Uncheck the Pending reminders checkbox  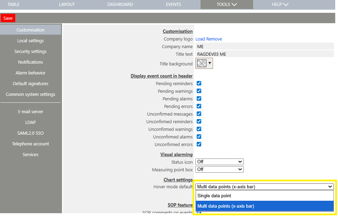point(199,83)
